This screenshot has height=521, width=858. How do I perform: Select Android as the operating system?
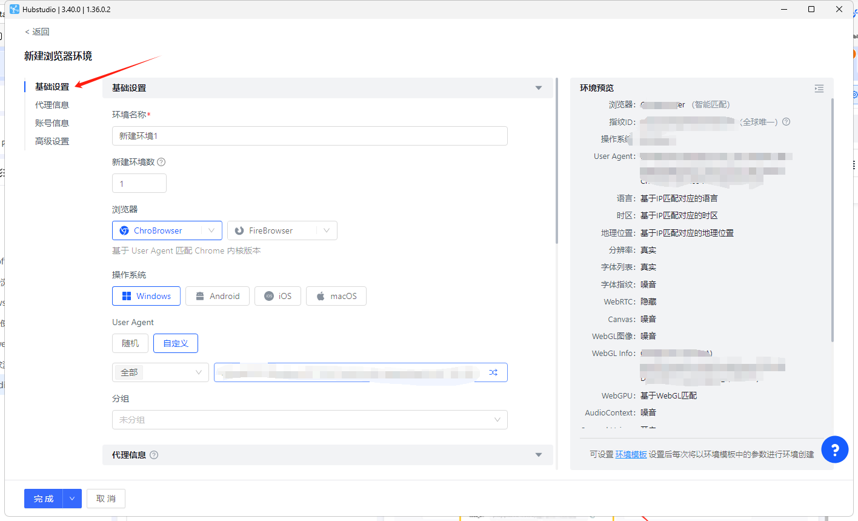tap(217, 296)
